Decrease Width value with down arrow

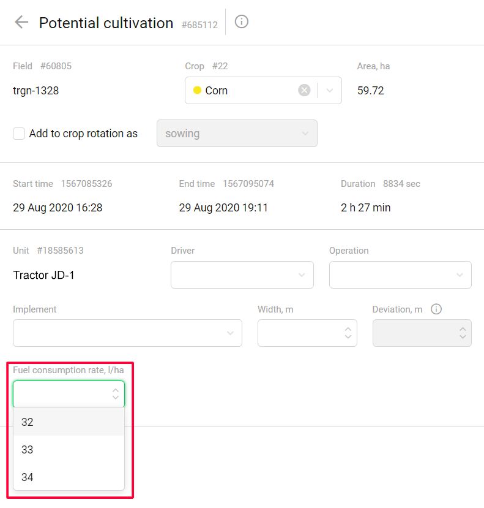point(348,337)
